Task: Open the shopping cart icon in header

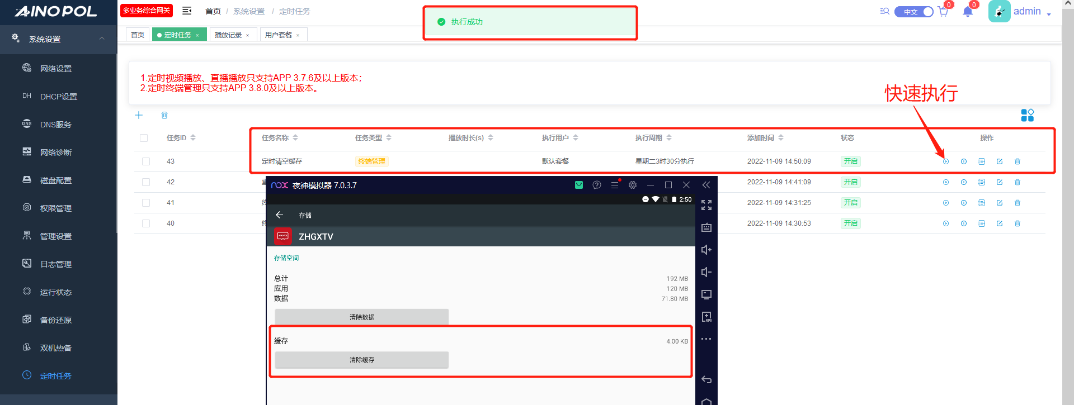Action: pos(943,12)
